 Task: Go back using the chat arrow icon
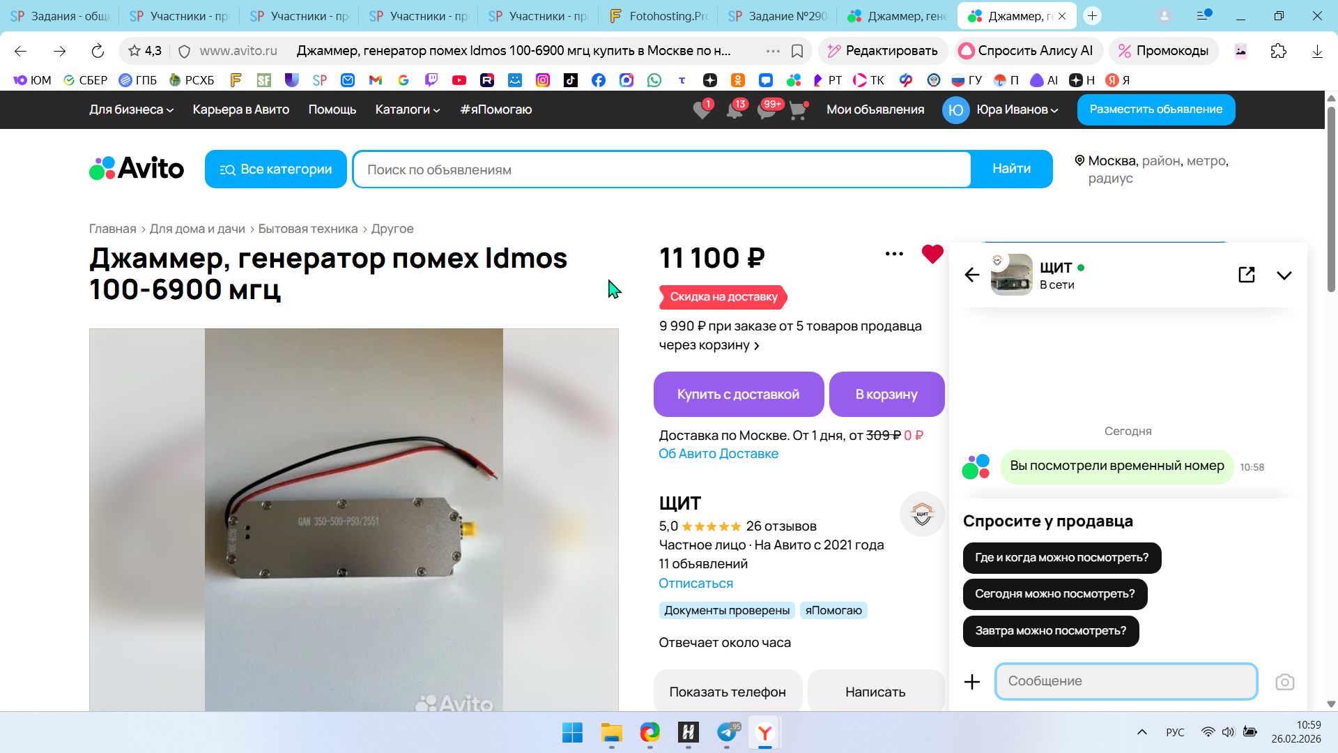[x=972, y=275]
